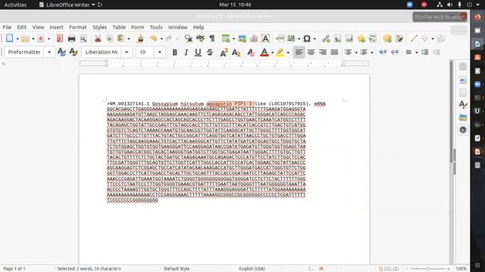Click the Justified alignment button
The image size is (485, 272).
tap(334, 52)
